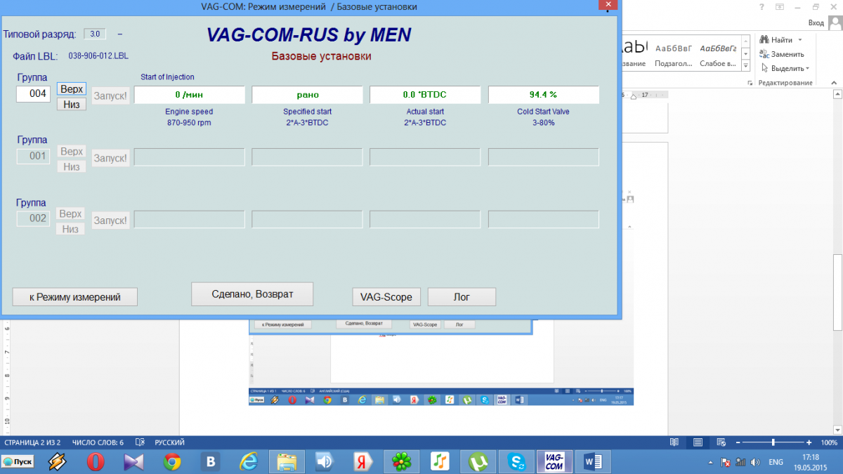This screenshot has height=474, width=843.
Task: Click Запуск! button for group 004
Action: [x=111, y=95]
